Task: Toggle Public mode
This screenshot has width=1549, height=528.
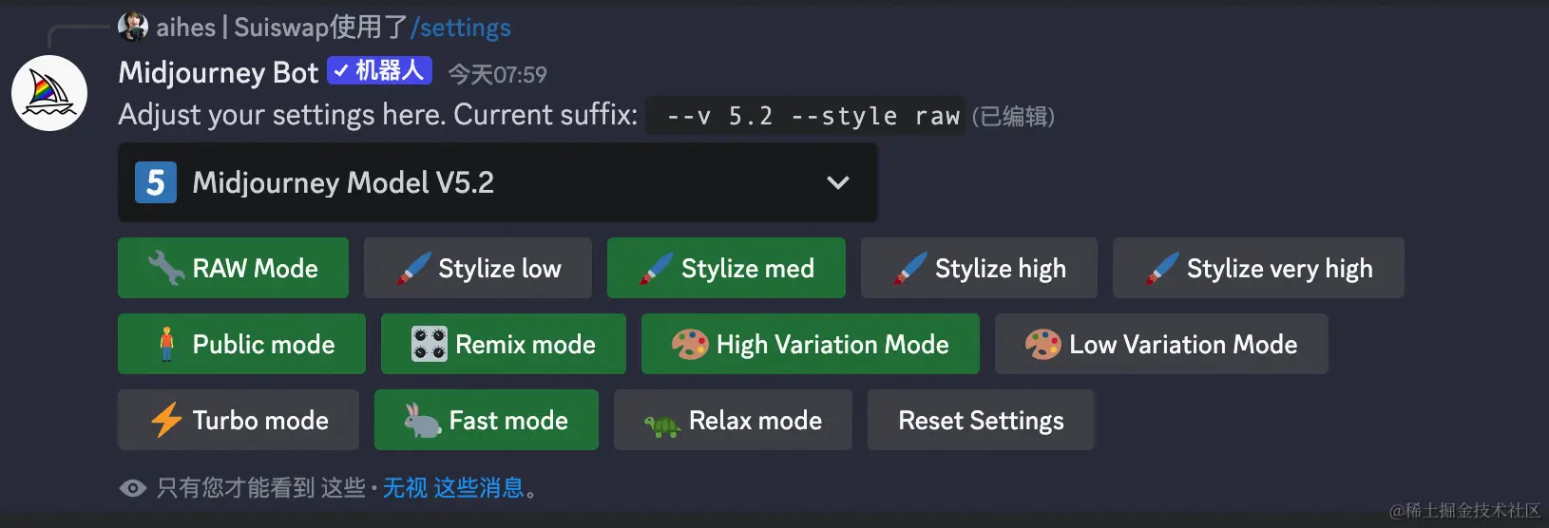Action: click(241, 344)
